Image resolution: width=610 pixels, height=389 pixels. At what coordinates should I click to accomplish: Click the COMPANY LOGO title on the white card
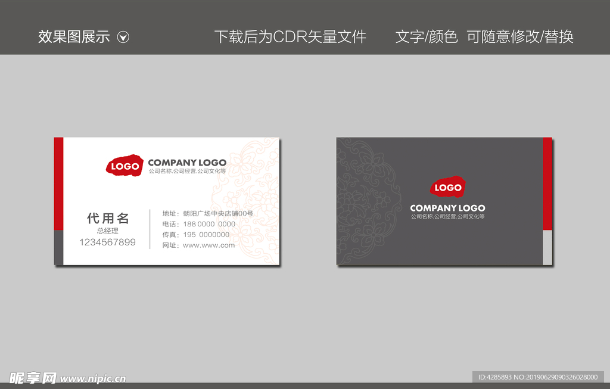coord(188,163)
